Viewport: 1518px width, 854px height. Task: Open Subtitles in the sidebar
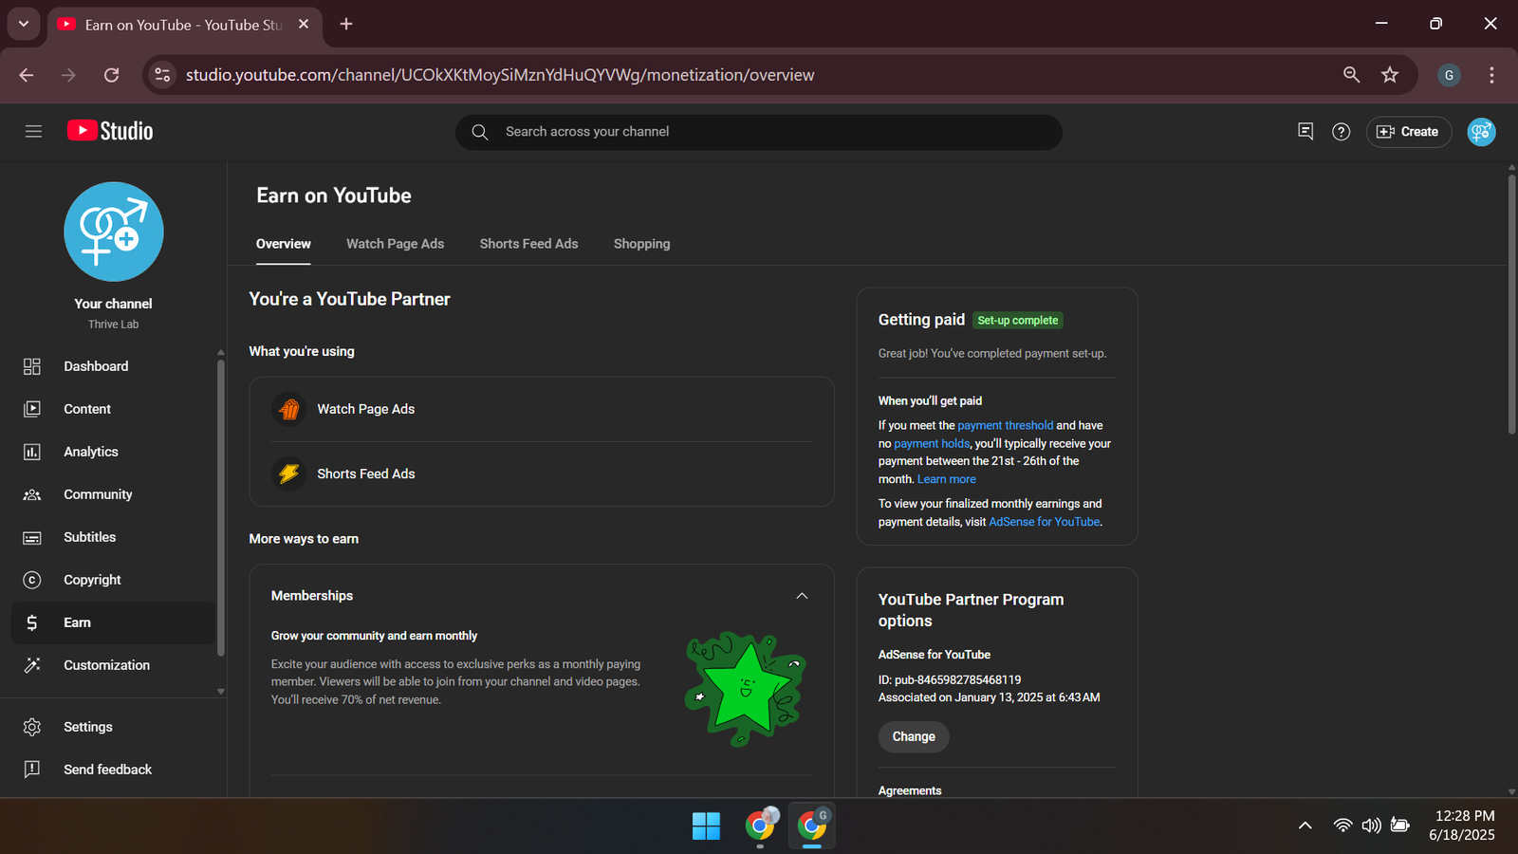pos(114,537)
